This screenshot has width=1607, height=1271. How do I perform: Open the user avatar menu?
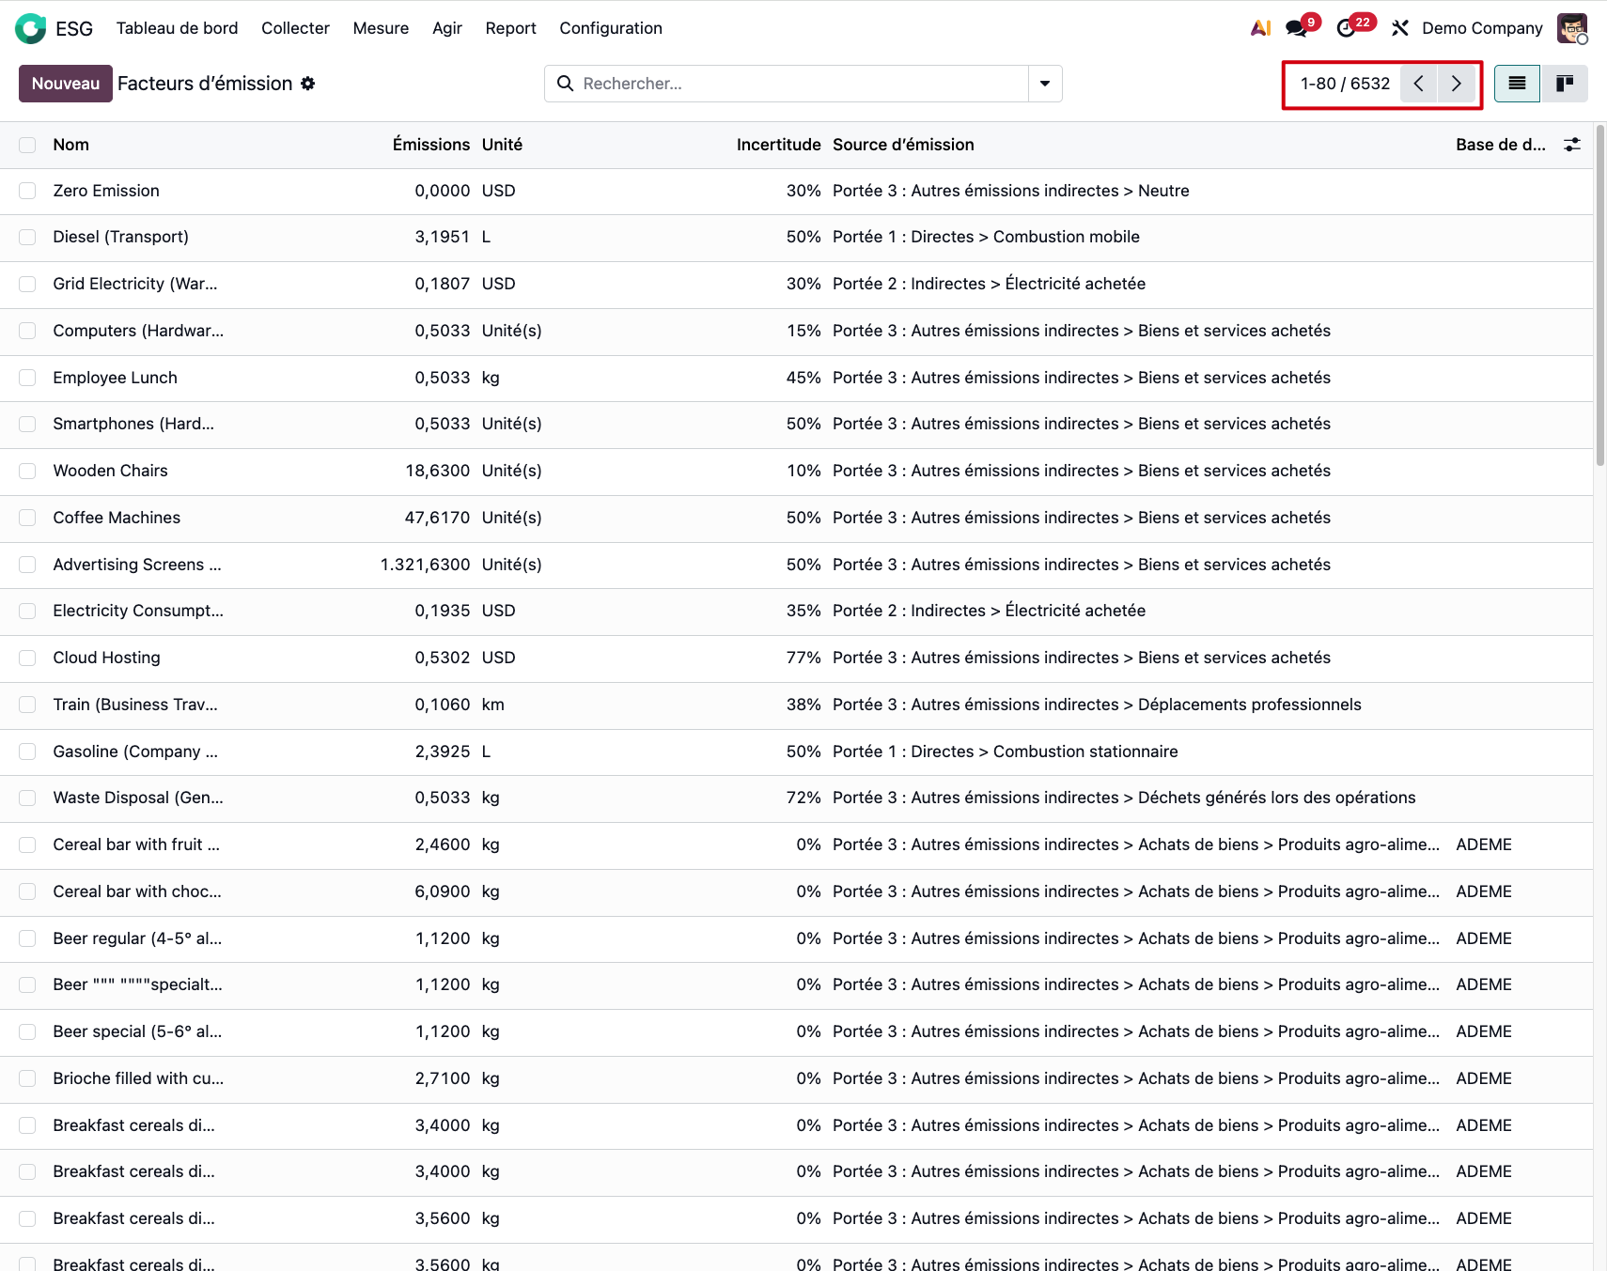[x=1571, y=28]
